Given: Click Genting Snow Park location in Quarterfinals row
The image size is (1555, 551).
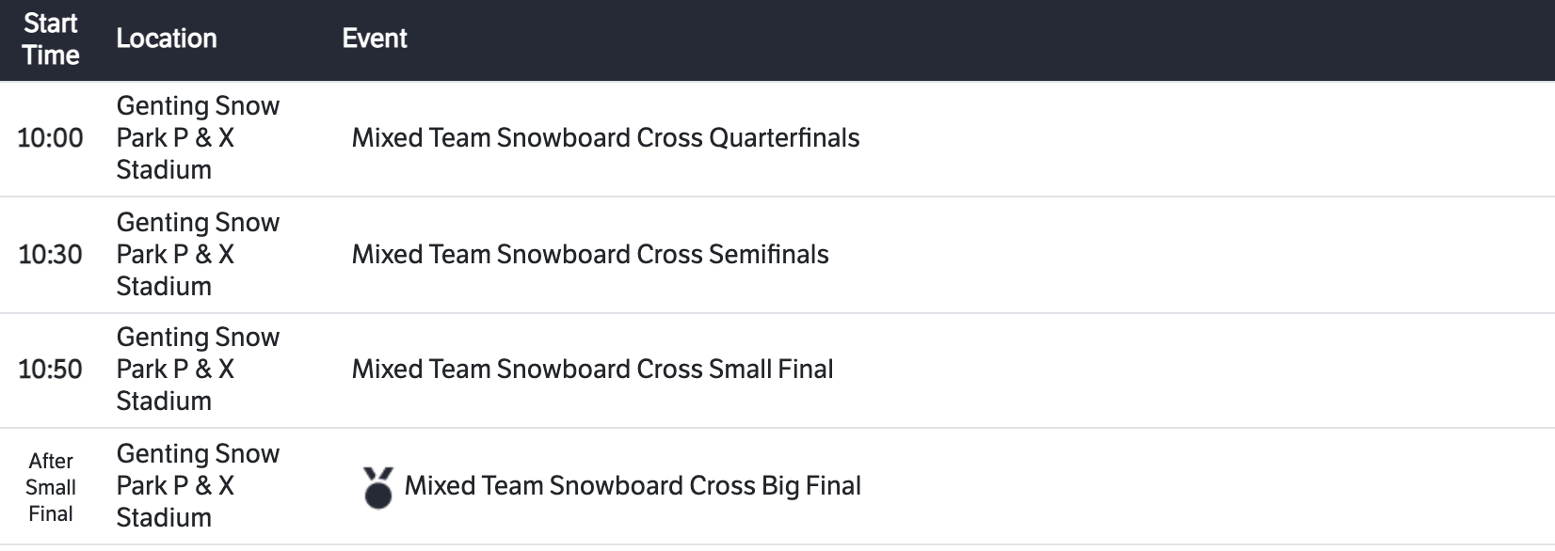Looking at the screenshot, I should 198,138.
